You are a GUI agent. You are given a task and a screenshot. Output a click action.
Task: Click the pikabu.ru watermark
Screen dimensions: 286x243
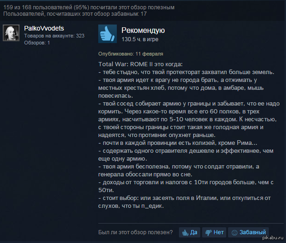[x=273, y=238]
